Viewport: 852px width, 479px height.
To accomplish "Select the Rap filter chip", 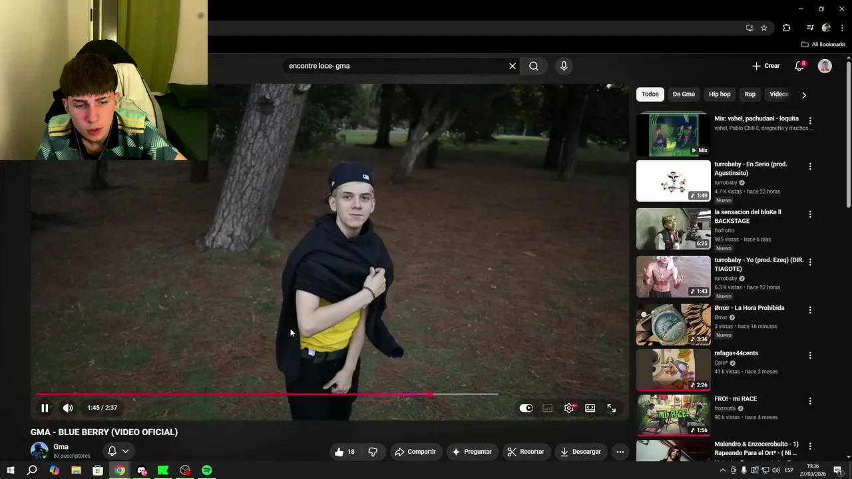I will tap(750, 94).
